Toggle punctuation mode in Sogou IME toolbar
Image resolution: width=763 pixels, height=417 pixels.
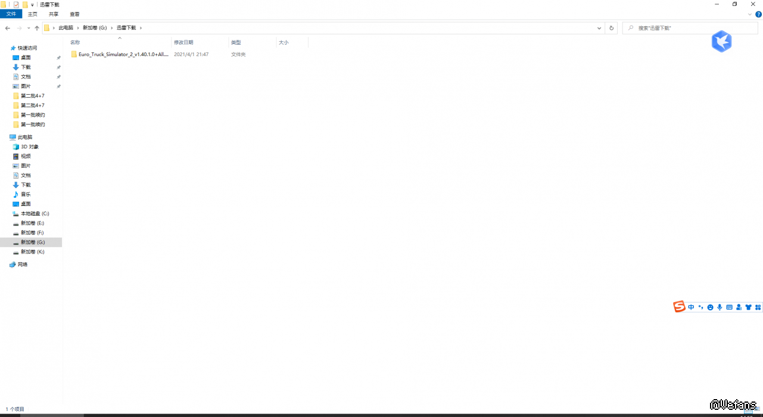(x=700, y=307)
